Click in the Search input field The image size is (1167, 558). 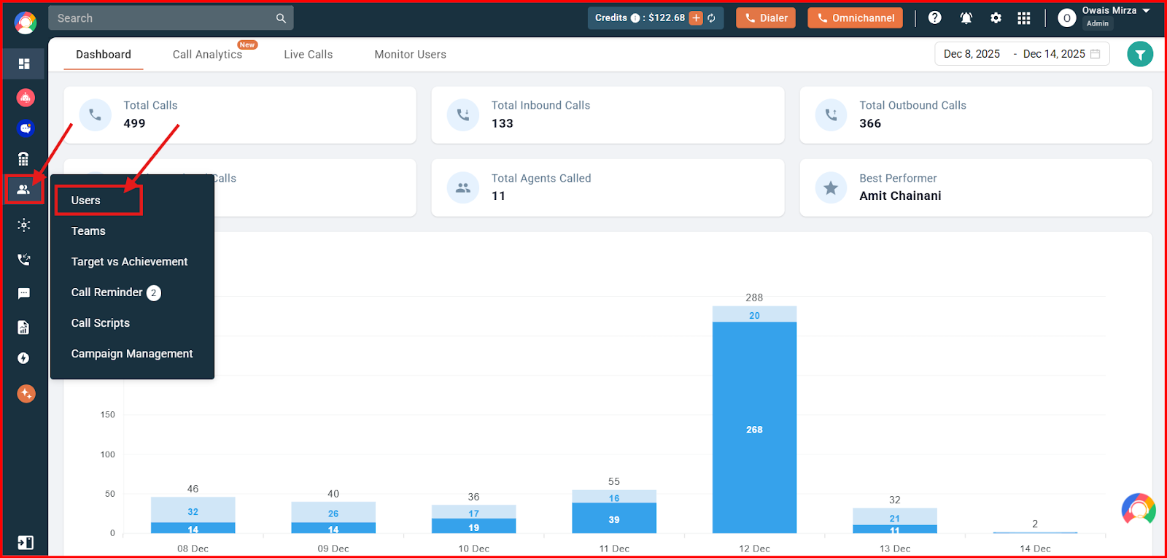(171, 18)
